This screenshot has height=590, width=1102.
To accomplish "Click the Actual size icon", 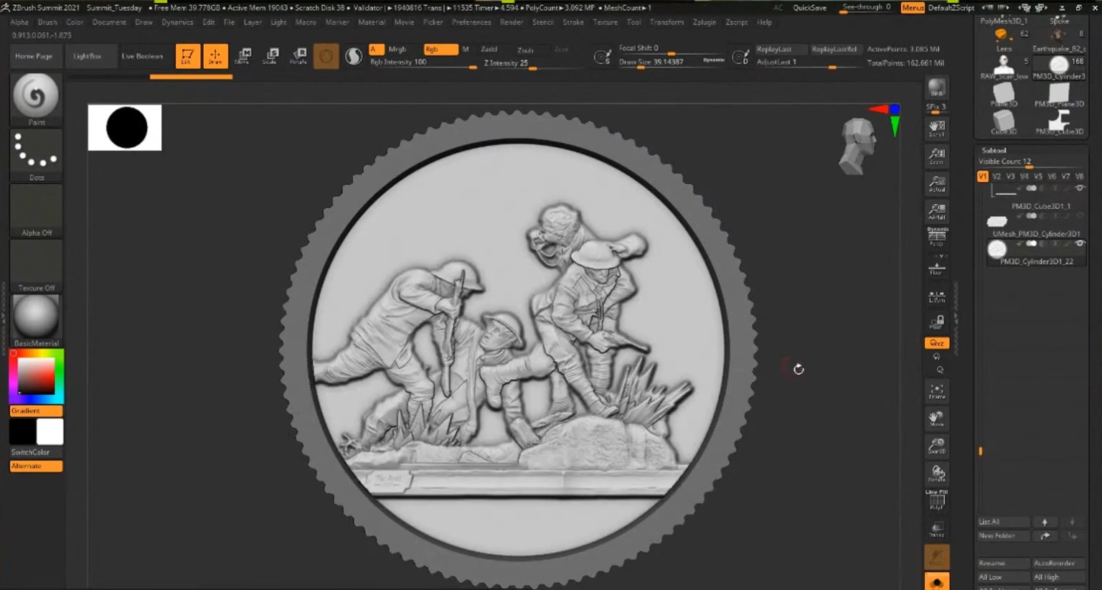I will [x=936, y=184].
